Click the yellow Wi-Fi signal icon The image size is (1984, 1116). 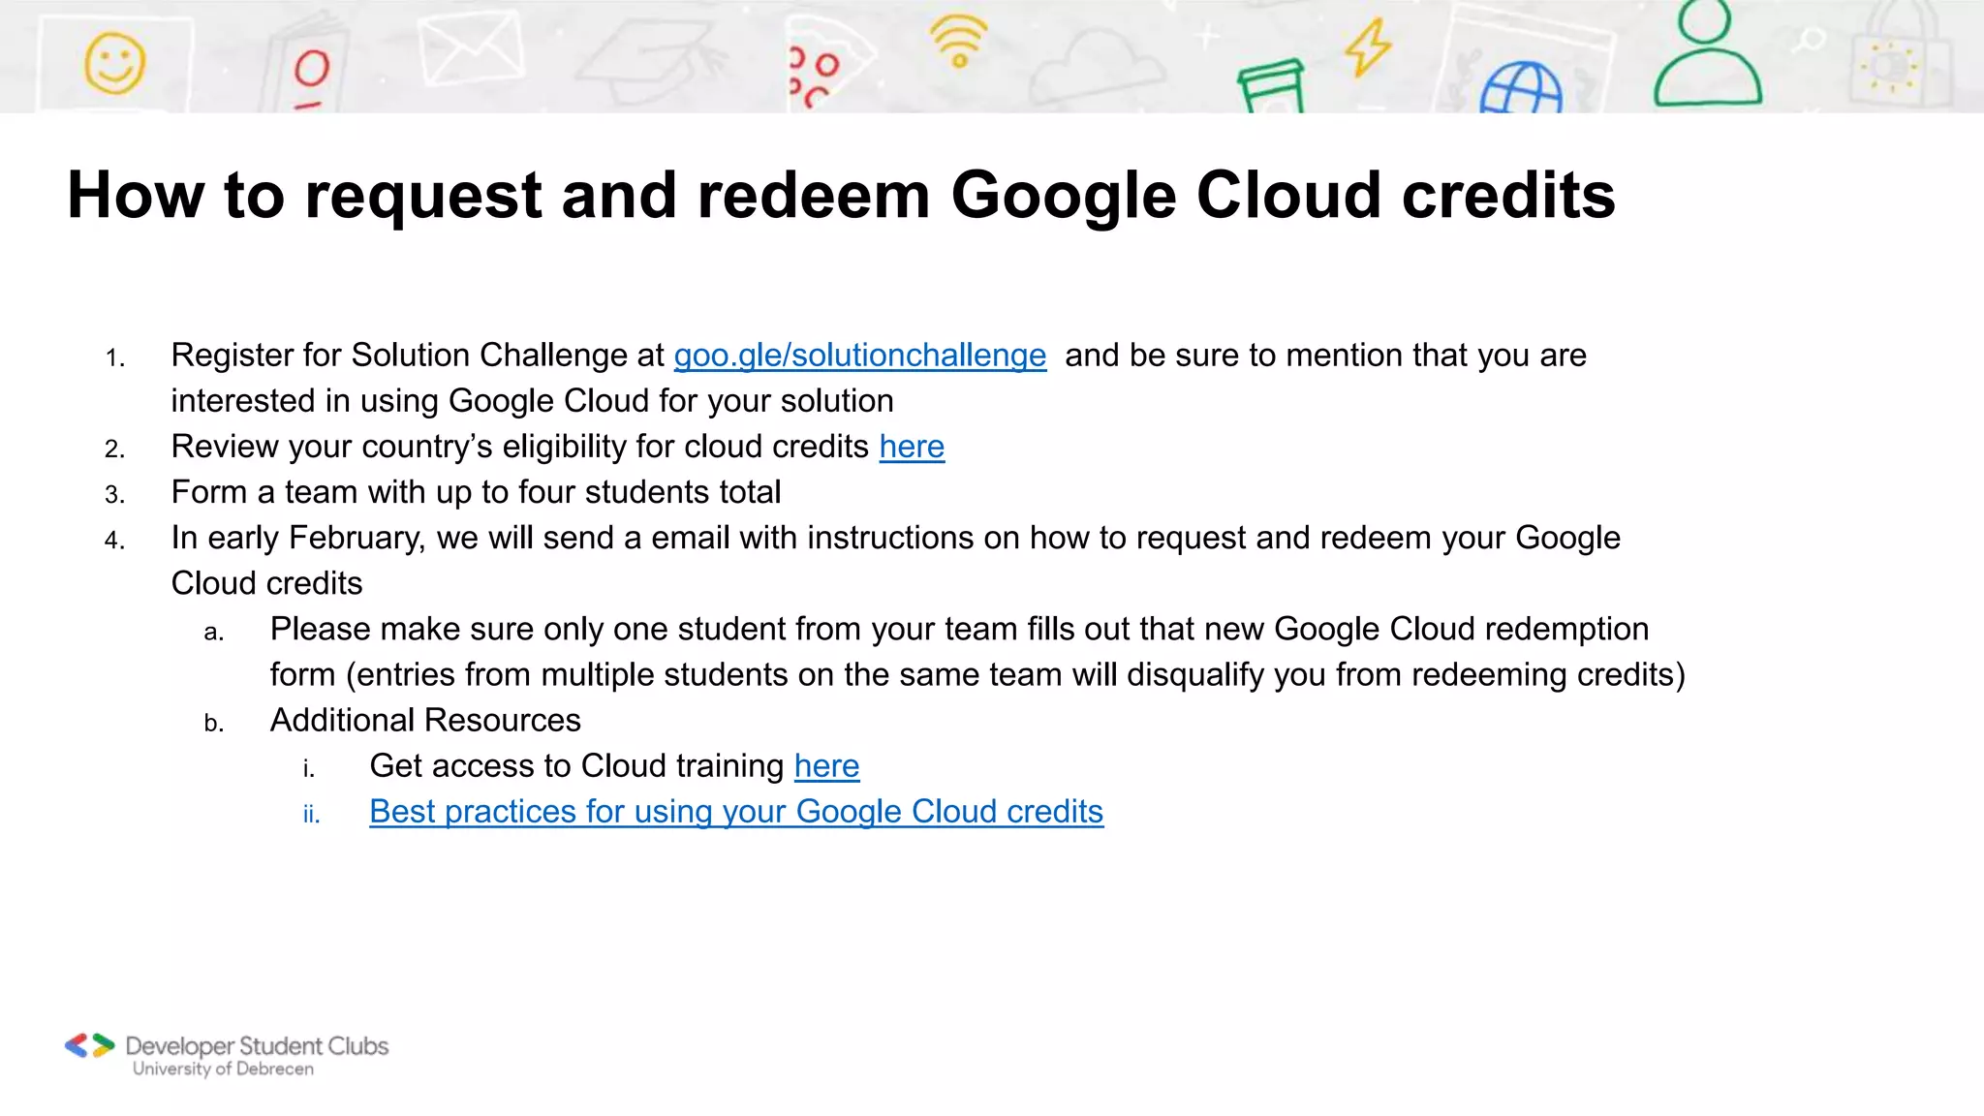pyautogui.click(x=957, y=41)
